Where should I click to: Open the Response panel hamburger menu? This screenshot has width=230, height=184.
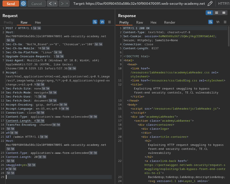point(225,22)
